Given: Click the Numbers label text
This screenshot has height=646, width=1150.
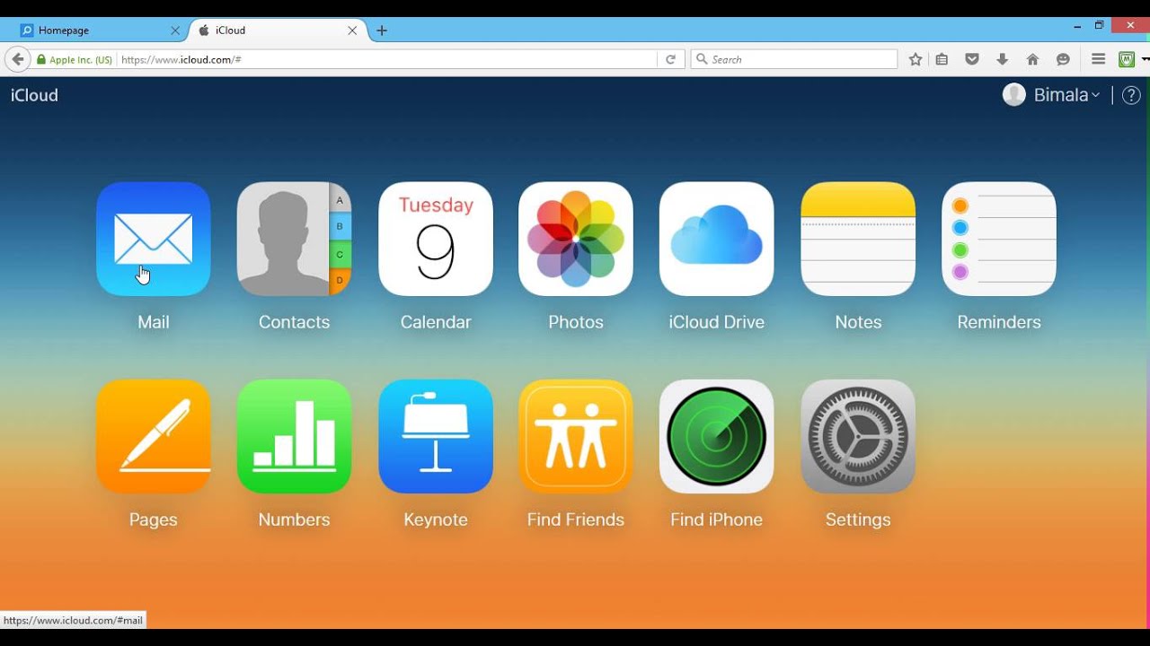Looking at the screenshot, I should (x=294, y=519).
